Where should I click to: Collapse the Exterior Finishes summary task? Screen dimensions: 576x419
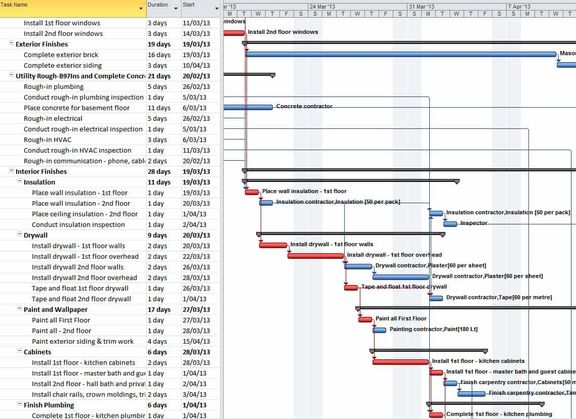(x=10, y=44)
